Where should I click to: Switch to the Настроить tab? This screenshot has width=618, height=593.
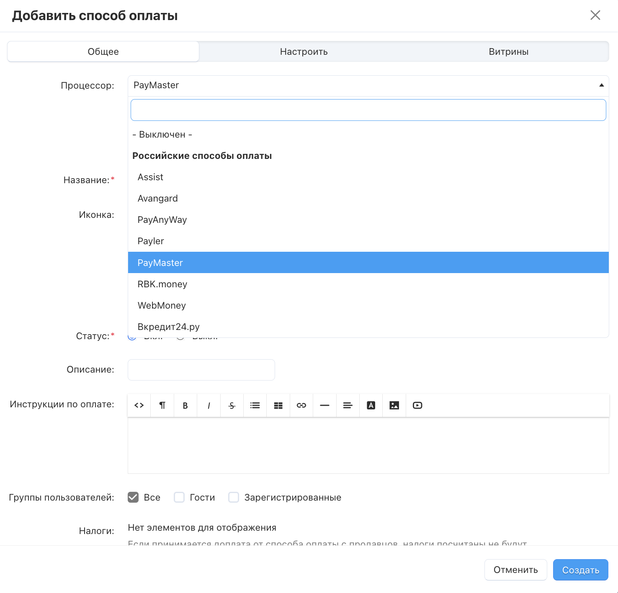pyautogui.click(x=304, y=52)
